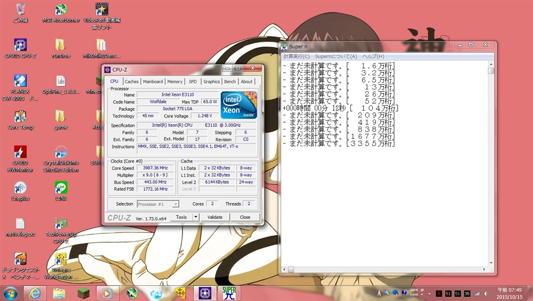The height and width of the screenshot is (301, 533).
Task: Open CrystalDiskInfo Shizuku Edition shortcut
Action: 61,152
